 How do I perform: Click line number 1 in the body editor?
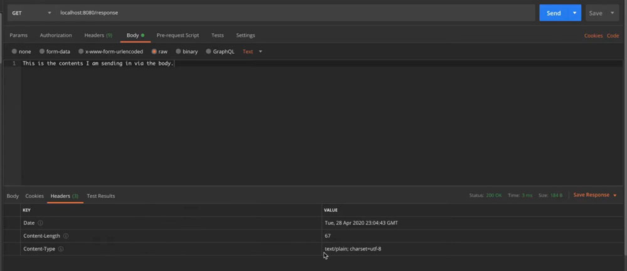click(x=14, y=63)
